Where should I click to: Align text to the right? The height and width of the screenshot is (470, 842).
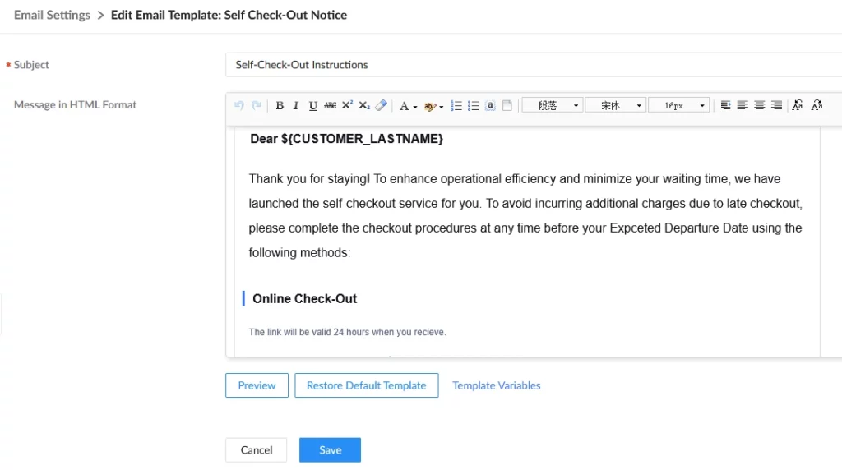776,105
